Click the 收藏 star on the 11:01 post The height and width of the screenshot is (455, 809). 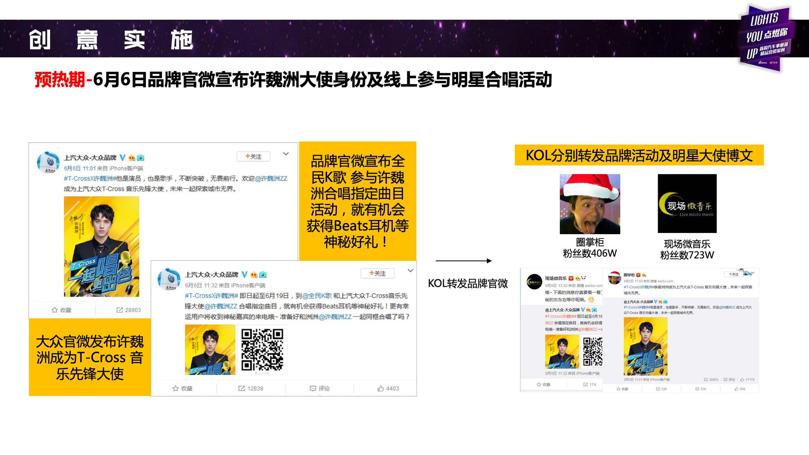[55, 310]
